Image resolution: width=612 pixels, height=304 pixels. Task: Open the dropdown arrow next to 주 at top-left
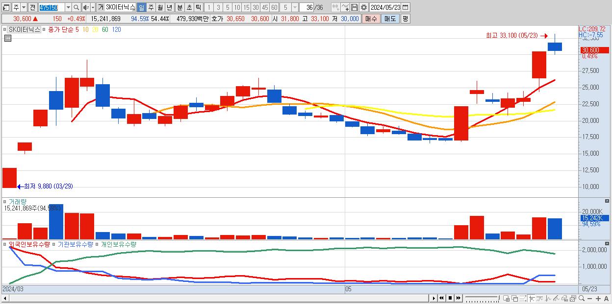(24, 7)
